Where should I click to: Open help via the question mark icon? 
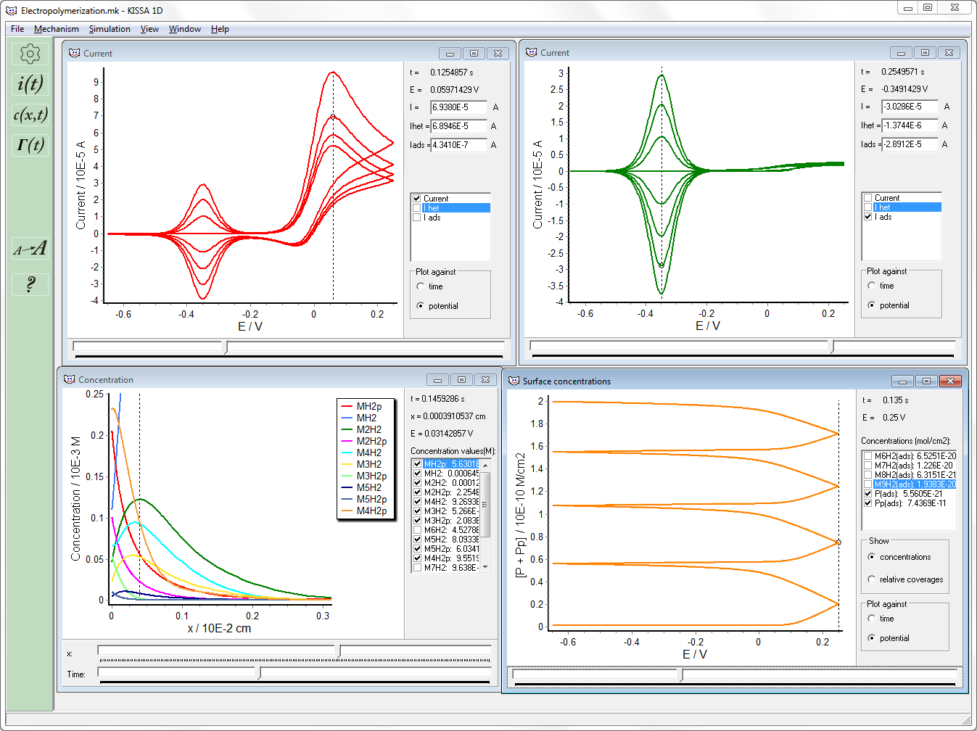point(30,284)
